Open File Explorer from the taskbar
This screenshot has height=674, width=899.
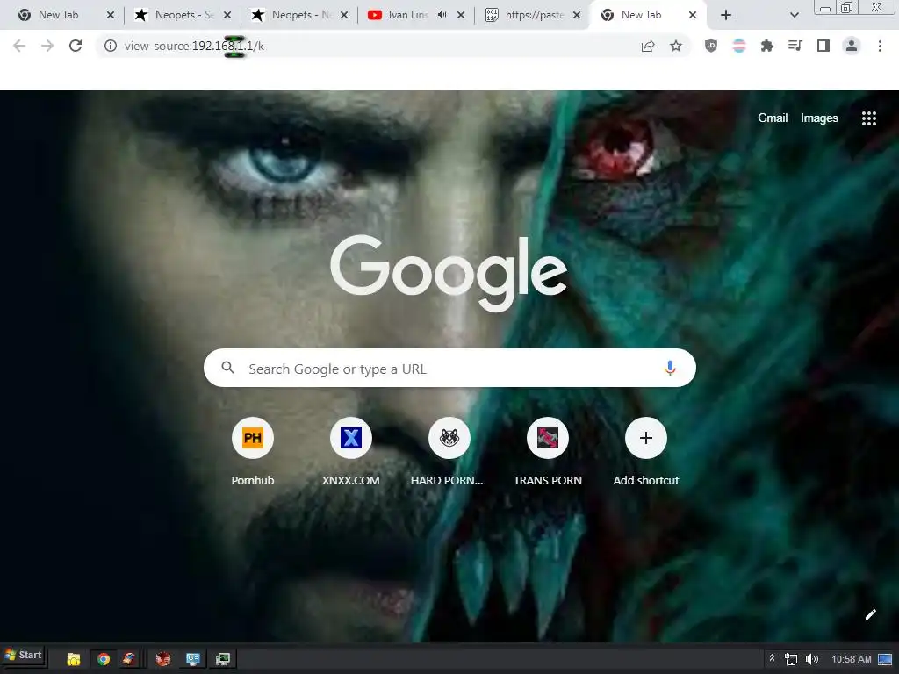pos(74,659)
